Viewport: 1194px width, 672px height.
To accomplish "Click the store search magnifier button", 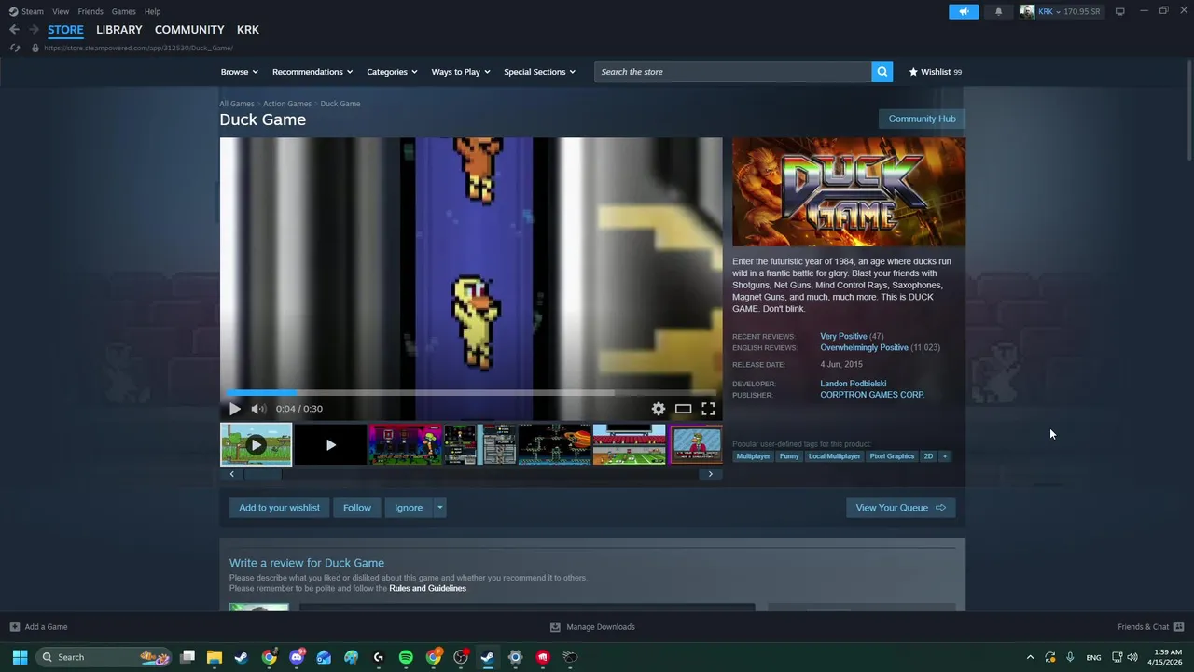I will [882, 72].
